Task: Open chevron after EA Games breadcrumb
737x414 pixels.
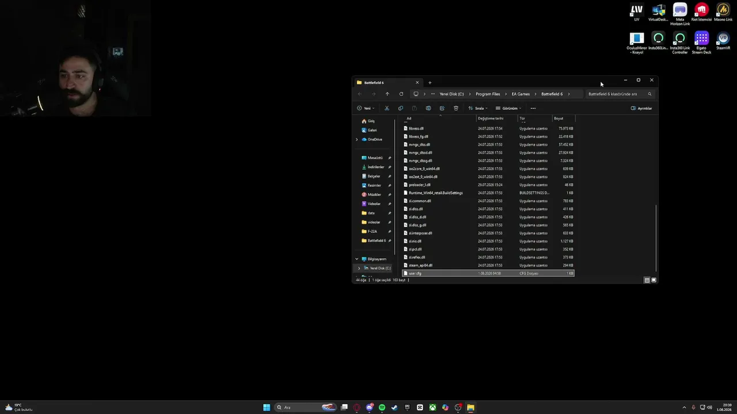Action: [535, 94]
